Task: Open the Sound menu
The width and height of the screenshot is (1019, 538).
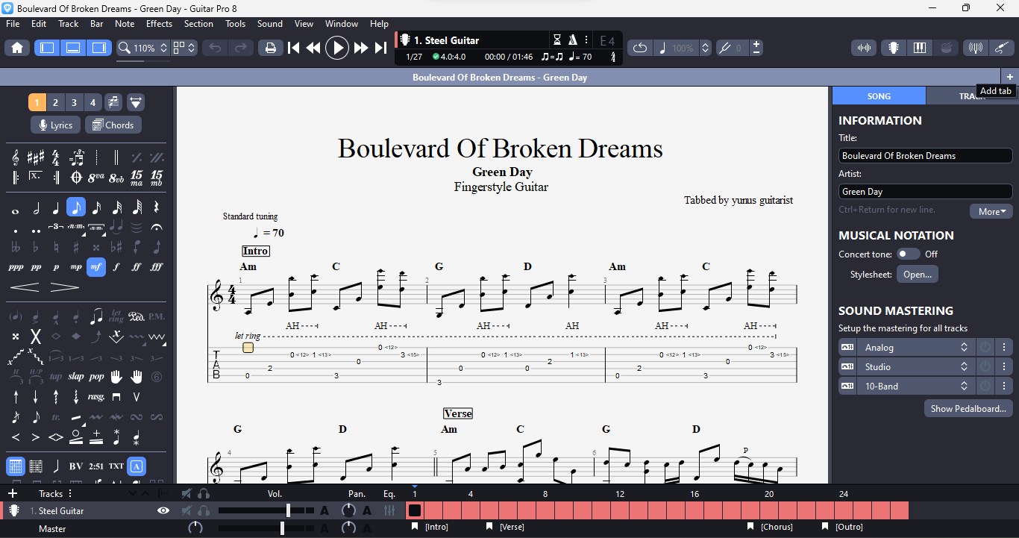Action: [x=270, y=24]
